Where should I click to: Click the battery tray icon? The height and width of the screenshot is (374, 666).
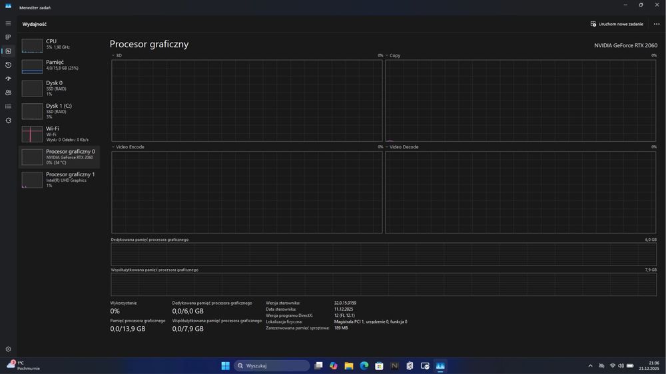(x=630, y=365)
